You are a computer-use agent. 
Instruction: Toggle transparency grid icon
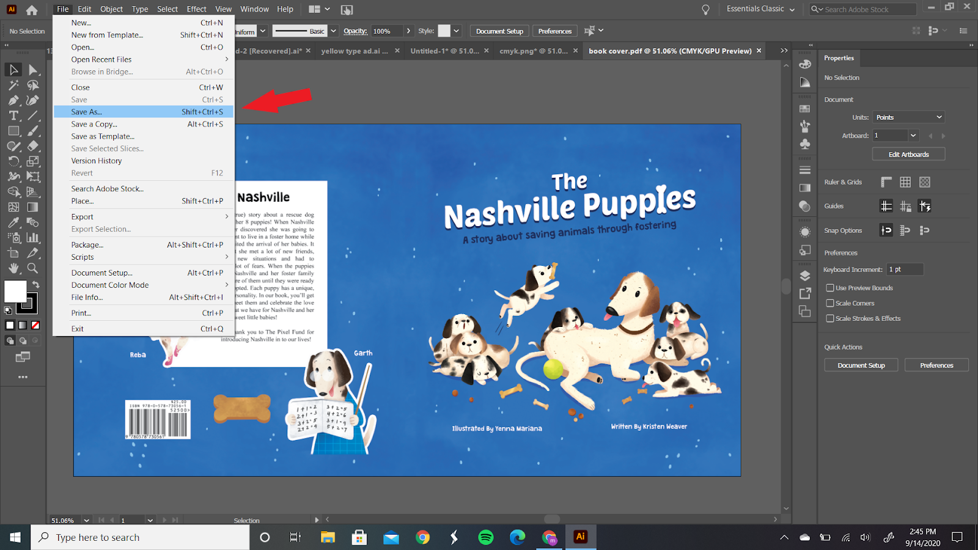coord(925,182)
